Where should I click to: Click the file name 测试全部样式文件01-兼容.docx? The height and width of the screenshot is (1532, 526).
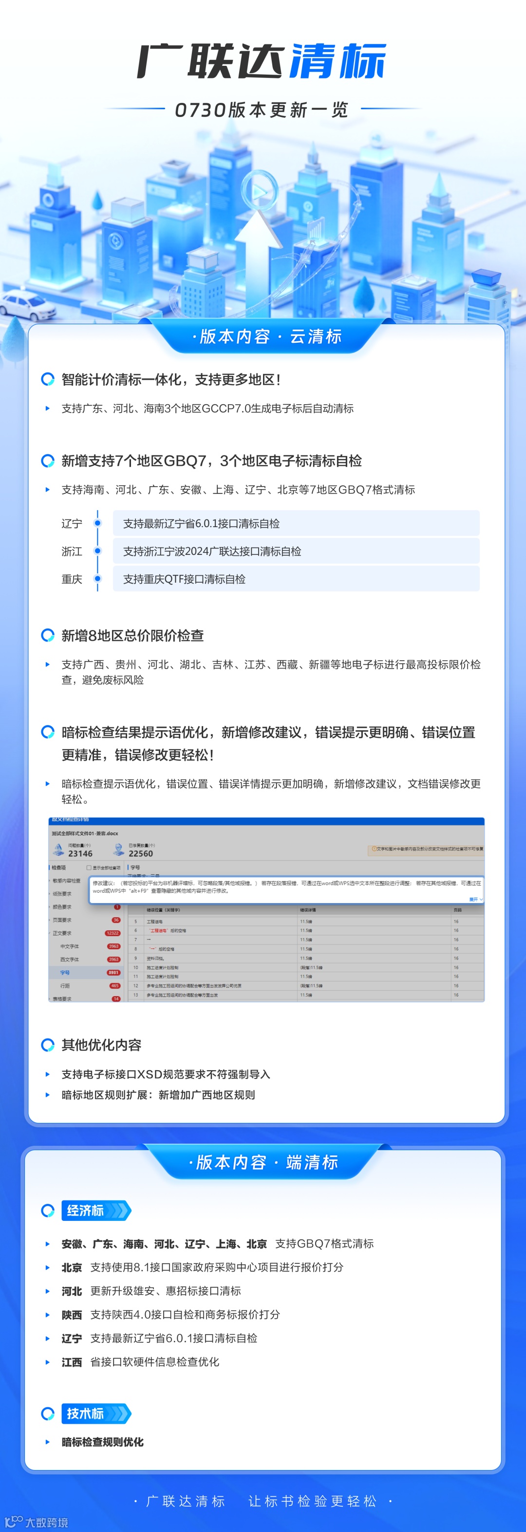pos(85,833)
